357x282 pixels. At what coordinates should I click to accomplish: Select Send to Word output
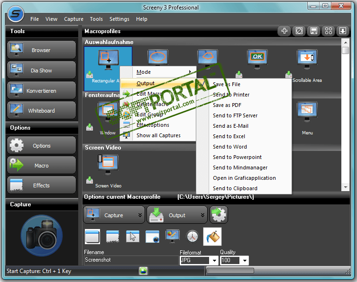(x=244, y=147)
